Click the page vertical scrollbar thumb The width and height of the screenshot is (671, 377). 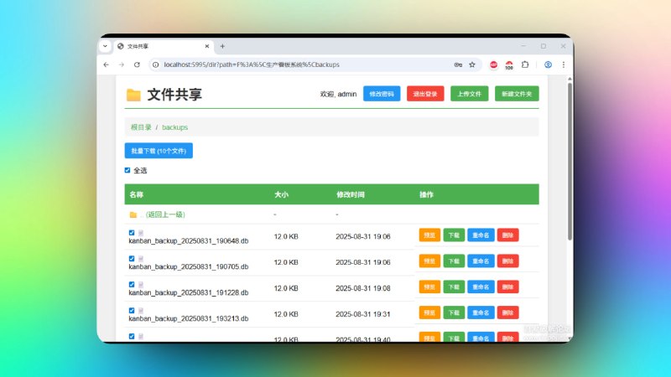(x=570, y=162)
